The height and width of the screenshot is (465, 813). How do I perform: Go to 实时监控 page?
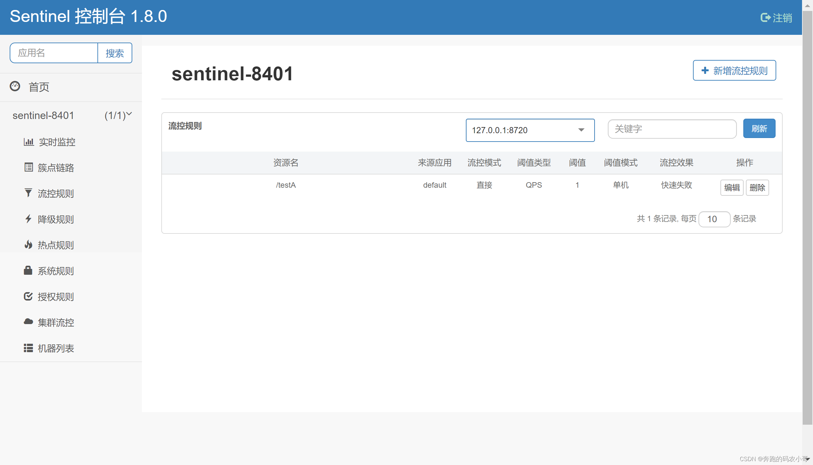[57, 142]
